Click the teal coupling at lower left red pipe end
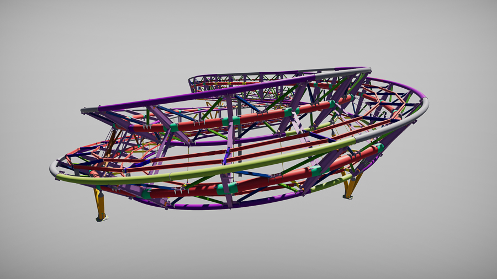The image size is (497, 279). 146,194
